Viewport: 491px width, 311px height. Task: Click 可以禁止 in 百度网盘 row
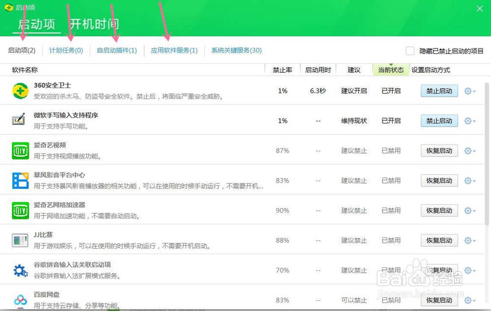tap(354, 300)
